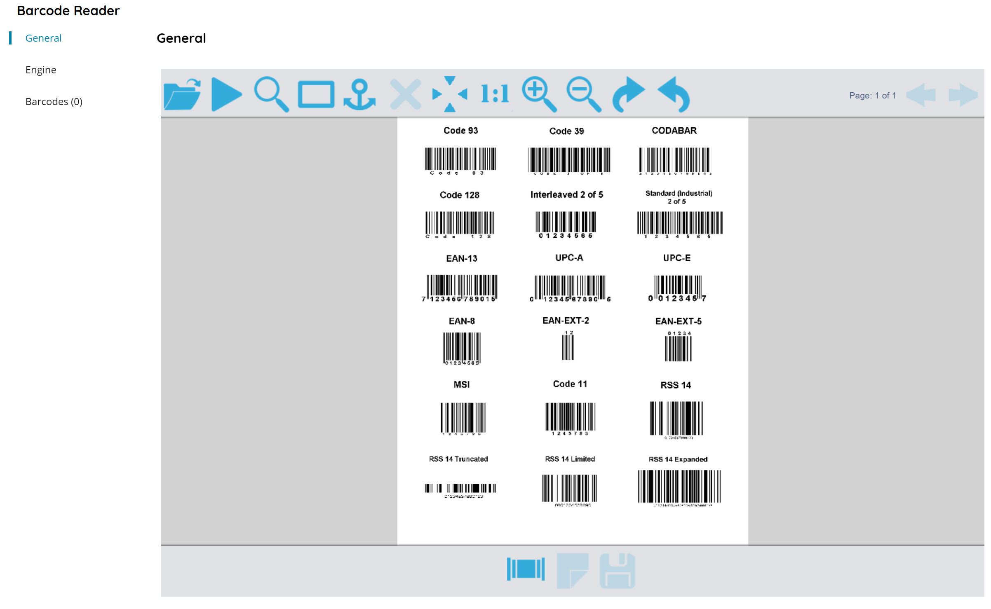Click the Code 128 barcode sample
991x609 pixels.
[459, 225]
